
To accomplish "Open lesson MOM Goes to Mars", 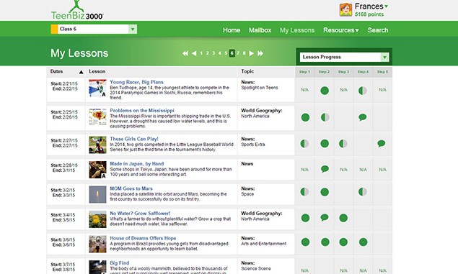I will coord(131,188).
